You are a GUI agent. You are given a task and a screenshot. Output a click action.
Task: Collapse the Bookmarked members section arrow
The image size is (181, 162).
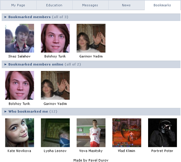point(5,17)
